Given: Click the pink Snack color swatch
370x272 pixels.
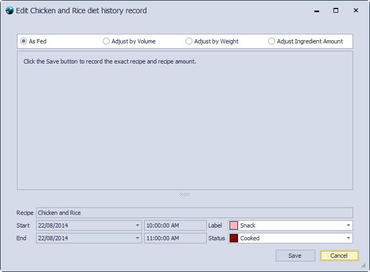Looking at the screenshot, I should pos(234,225).
